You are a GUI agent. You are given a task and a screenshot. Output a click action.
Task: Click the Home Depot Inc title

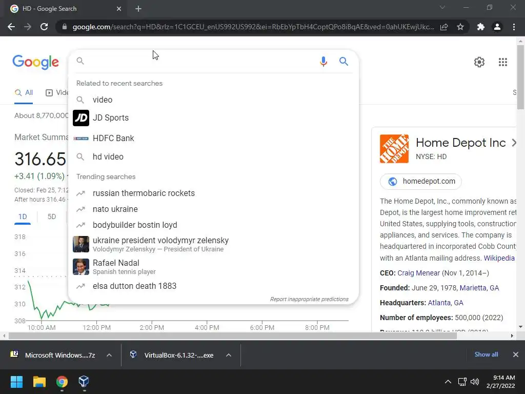pyautogui.click(x=461, y=143)
